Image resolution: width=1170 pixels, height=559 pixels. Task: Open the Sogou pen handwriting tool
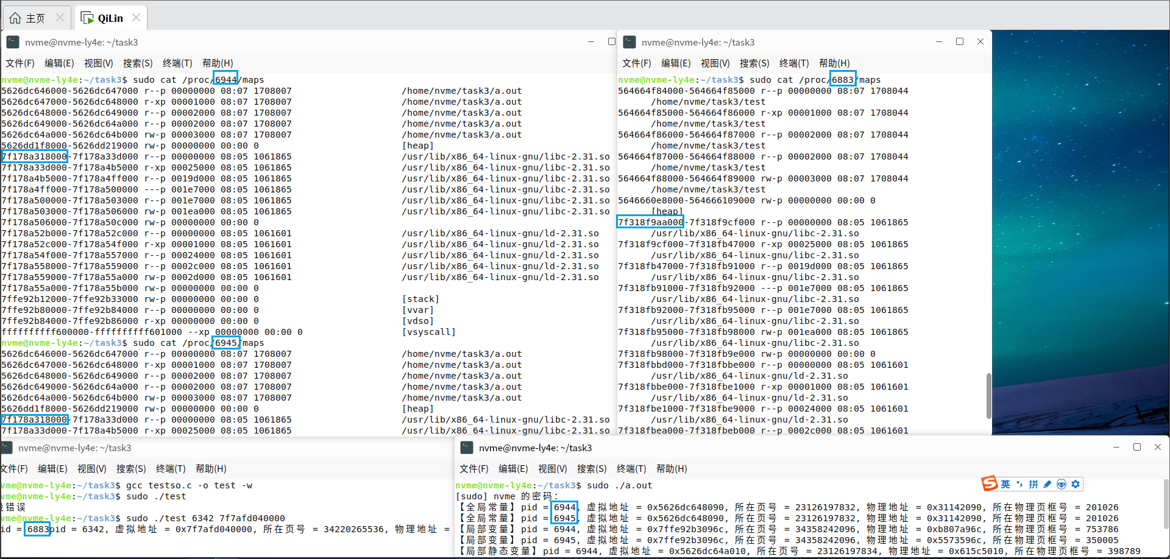(x=1048, y=484)
